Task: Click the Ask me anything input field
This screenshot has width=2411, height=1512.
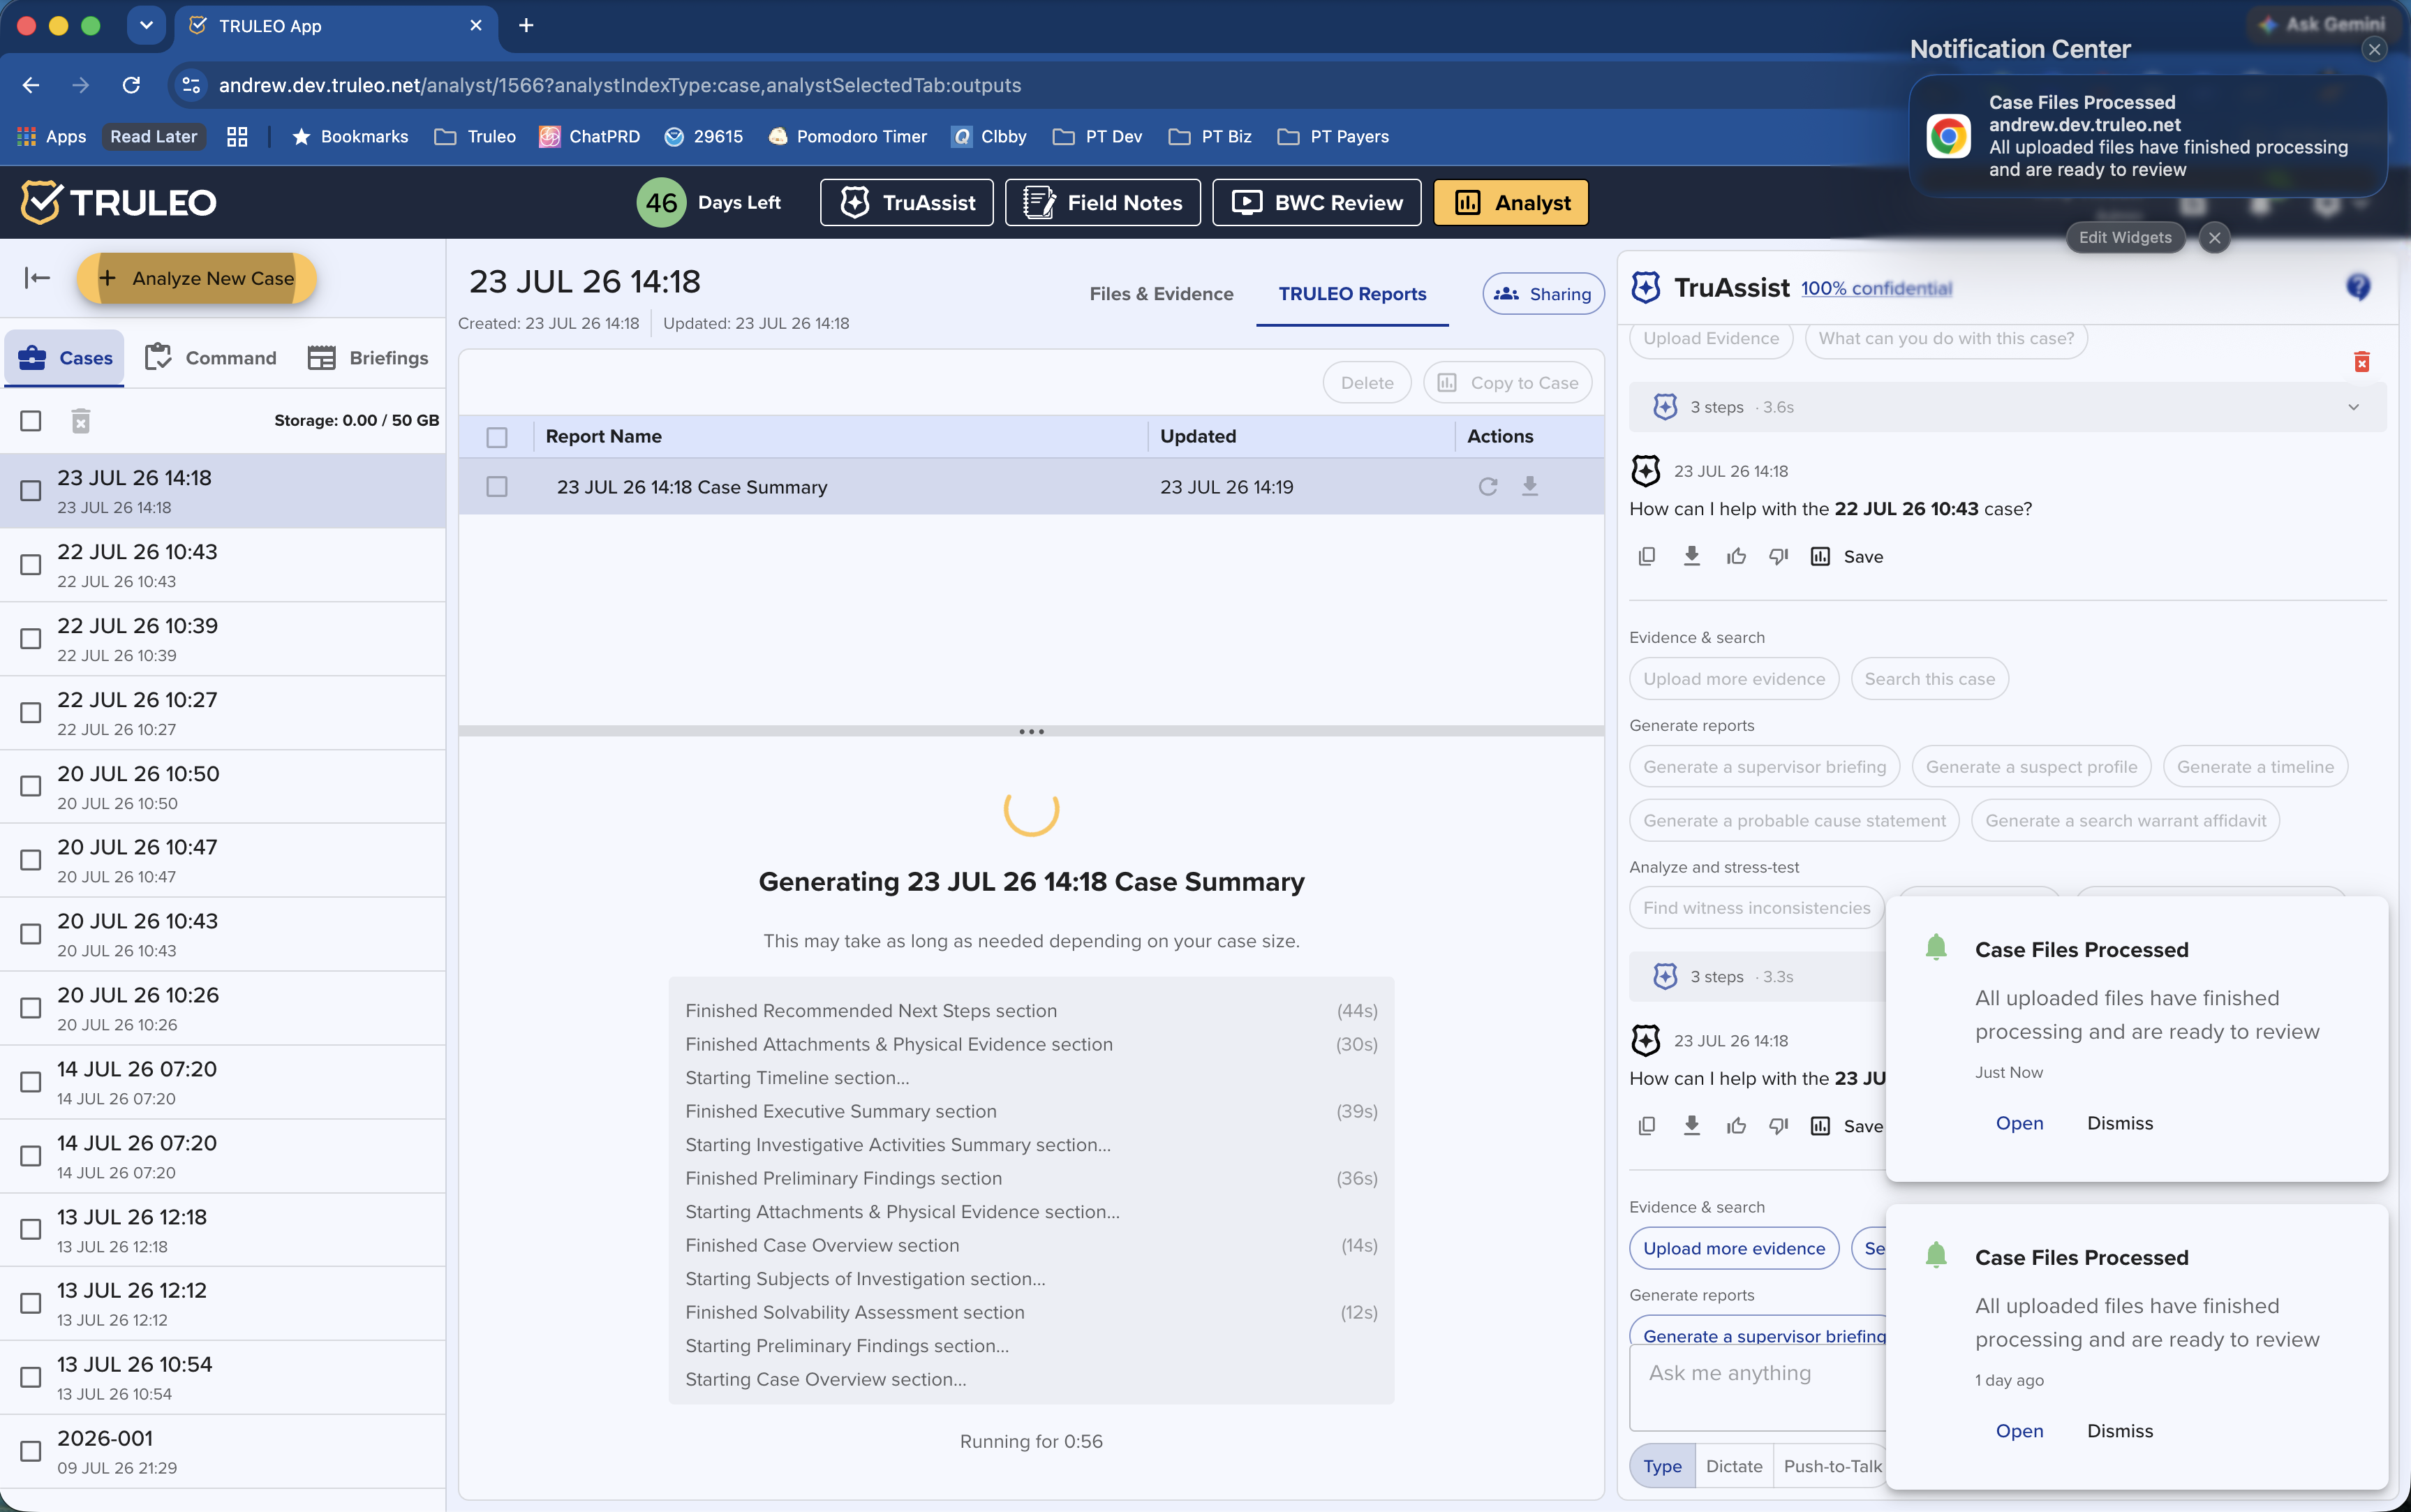Action: click(x=1757, y=1387)
